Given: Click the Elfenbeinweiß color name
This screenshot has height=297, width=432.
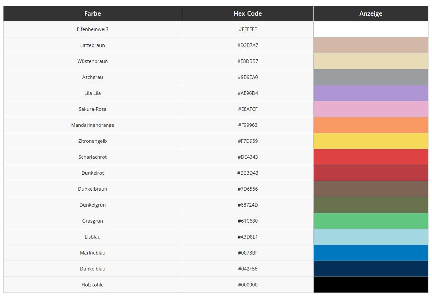Looking at the screenshot, I should click(92, 29).
